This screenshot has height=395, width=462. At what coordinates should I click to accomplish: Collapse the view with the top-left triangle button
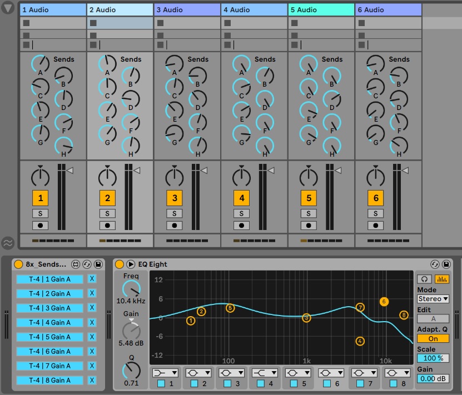[x=8, y=9]
